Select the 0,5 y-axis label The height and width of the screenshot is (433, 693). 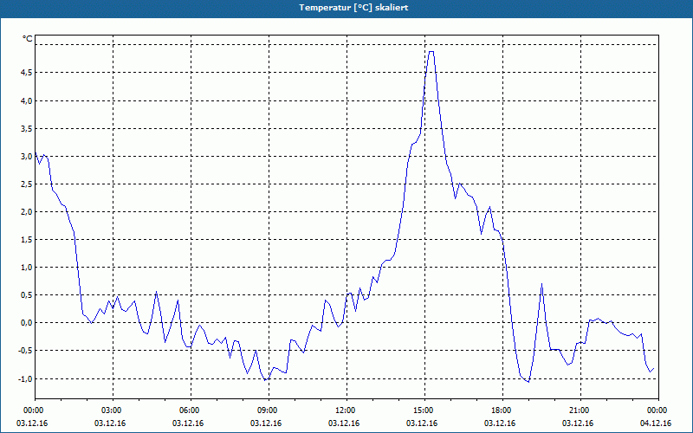coord(27,294)
